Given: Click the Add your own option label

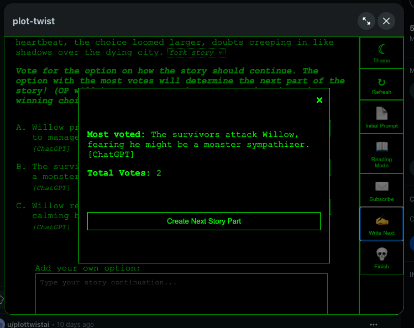Looking at the screenshot, I should tap(88, 268).
